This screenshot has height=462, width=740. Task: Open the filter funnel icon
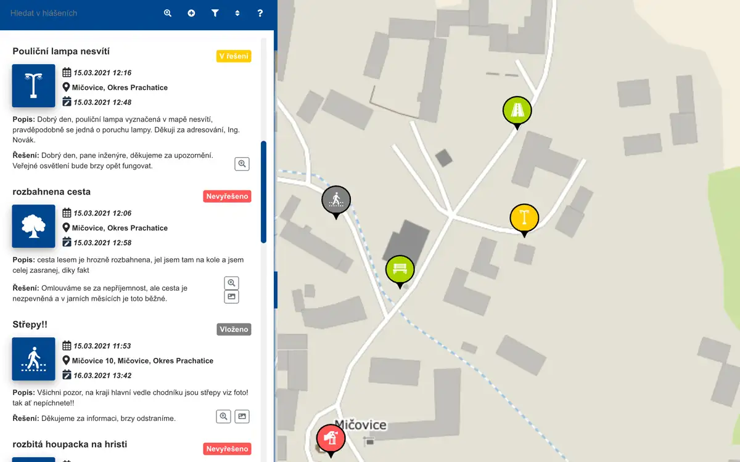(215, 13)
